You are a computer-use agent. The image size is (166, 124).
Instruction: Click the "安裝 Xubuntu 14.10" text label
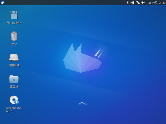tap(14, 110)
